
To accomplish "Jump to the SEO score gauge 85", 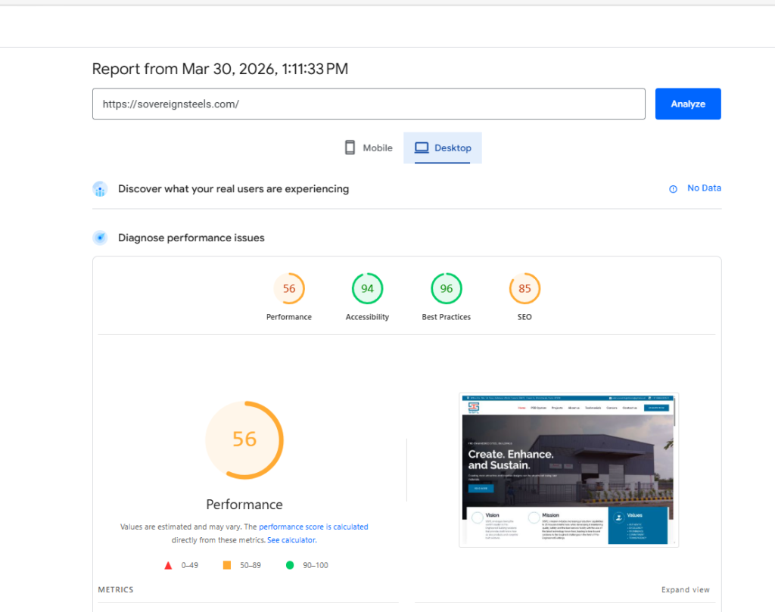I will (x=524, y=289).
